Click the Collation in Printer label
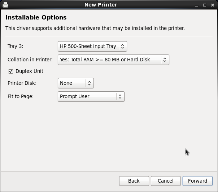Viewport: 218px width, 192px height. pos(30,60)
